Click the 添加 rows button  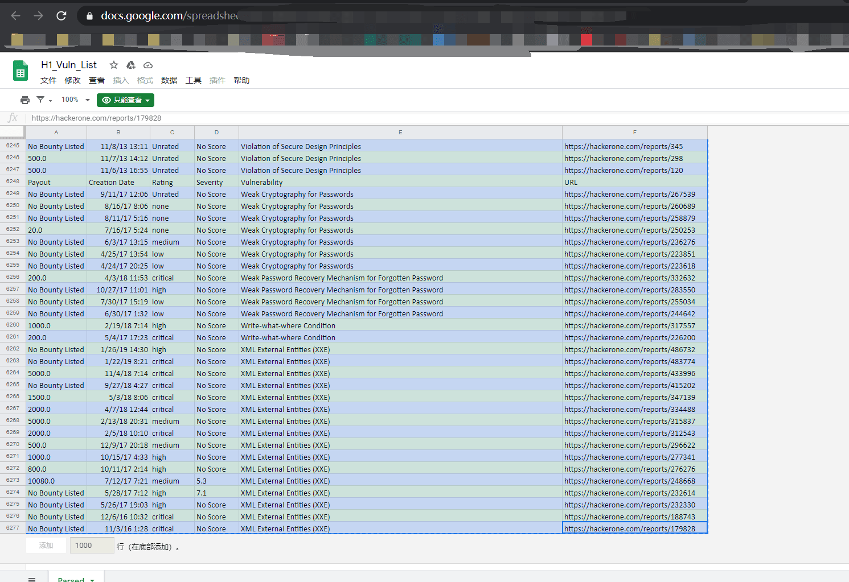[x=46, y=546]
